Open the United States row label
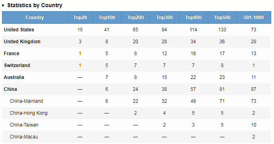This screenshot has height=144, width=274. [19, 30]
